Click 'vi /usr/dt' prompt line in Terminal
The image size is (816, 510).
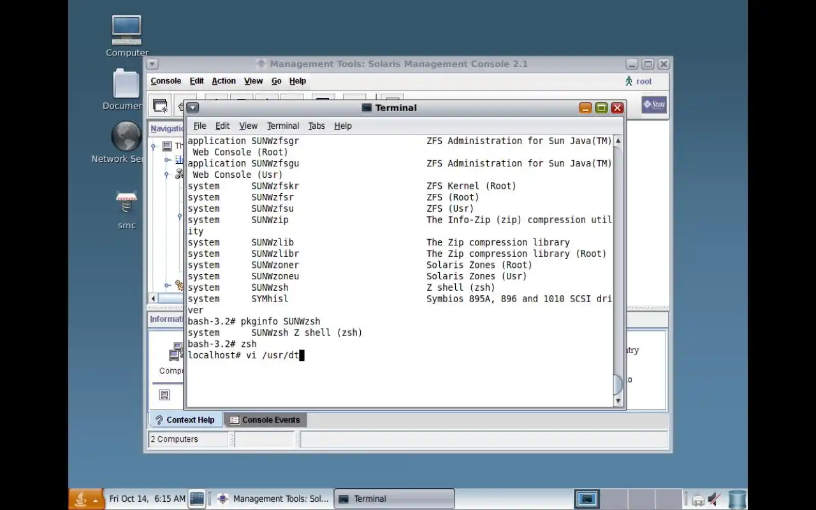click(246, 355)
